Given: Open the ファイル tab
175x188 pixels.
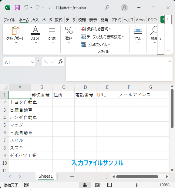Looking at the screenshot, I should tap(9, 20).
